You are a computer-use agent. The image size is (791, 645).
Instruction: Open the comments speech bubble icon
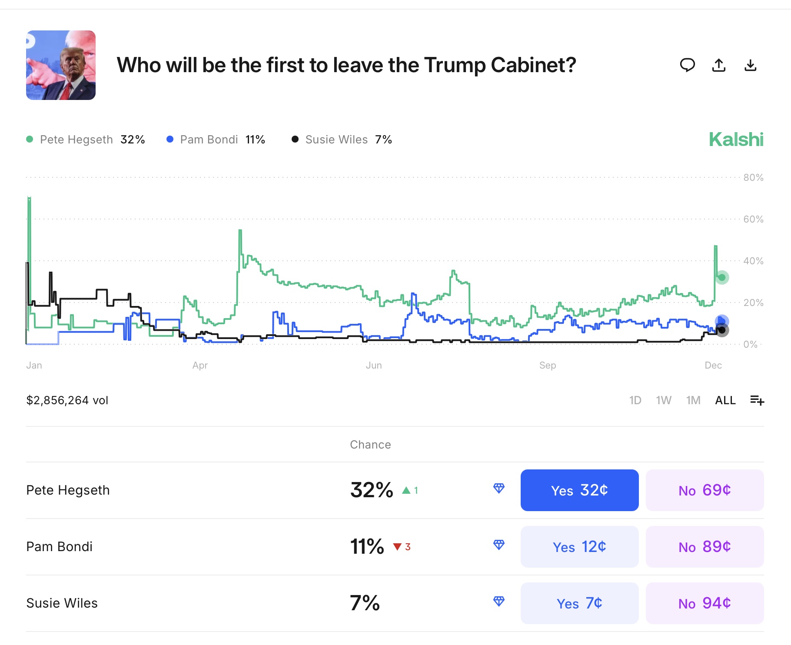687,65
